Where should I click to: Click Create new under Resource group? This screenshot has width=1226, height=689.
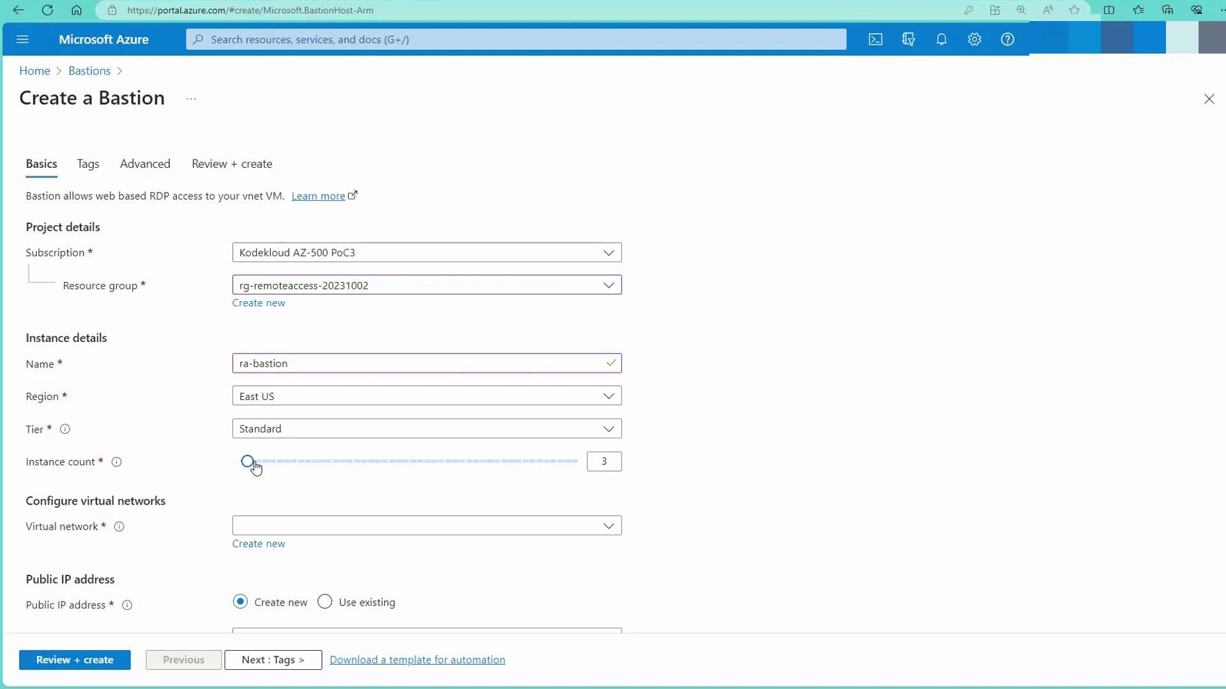point(259,303)
